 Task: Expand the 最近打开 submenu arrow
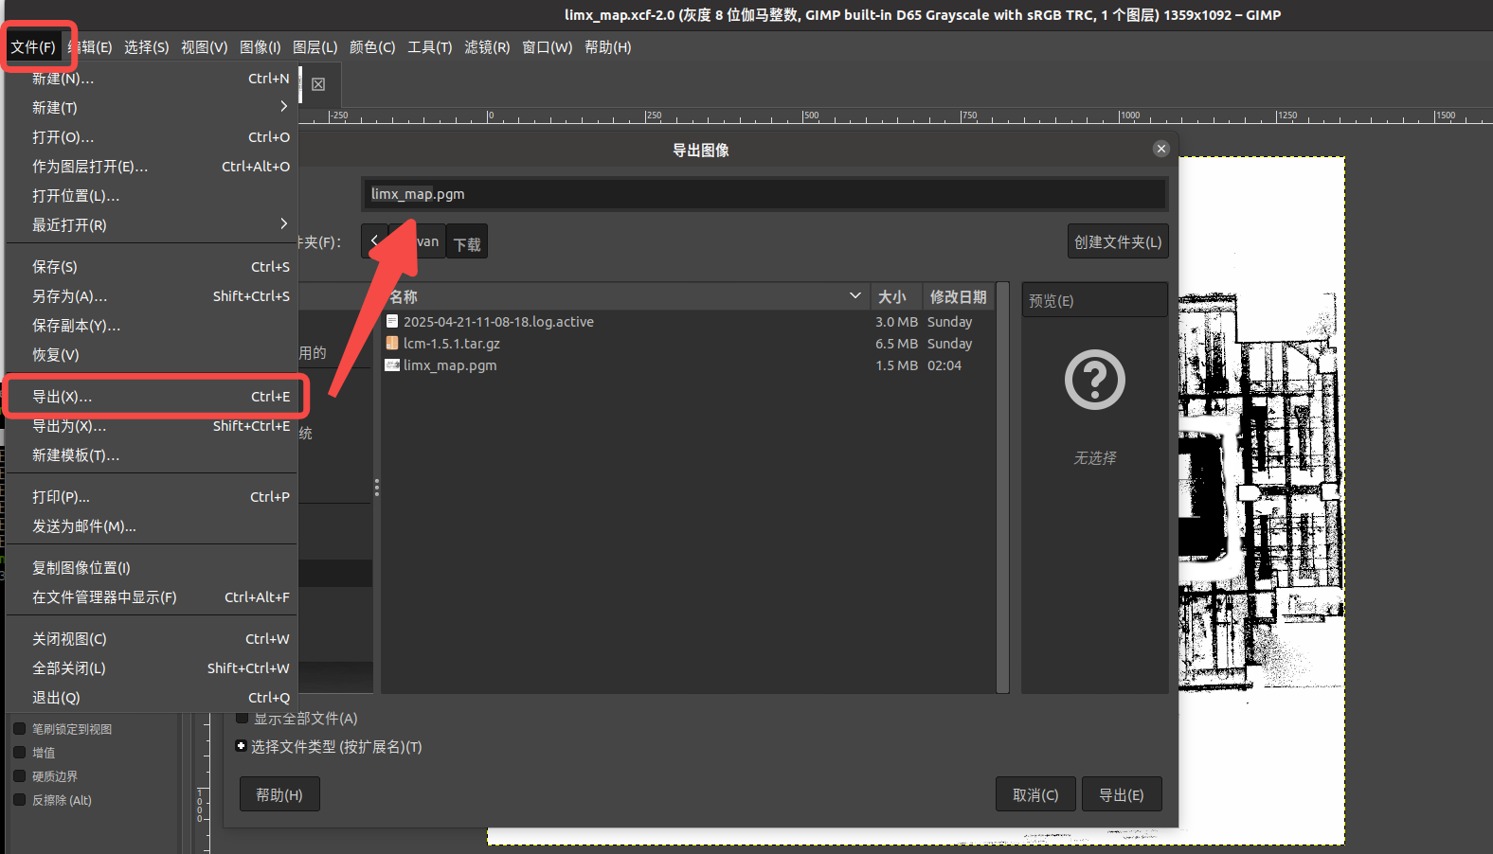tap(283, 224)
